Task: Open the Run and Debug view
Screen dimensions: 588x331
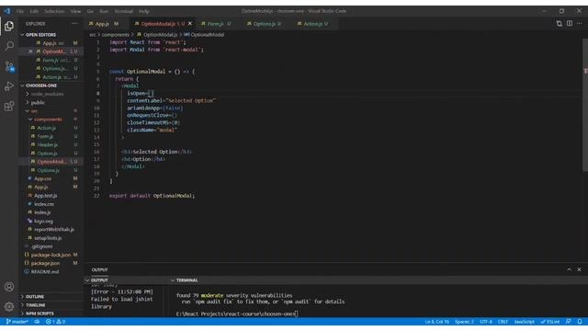Action: point(9,86)
